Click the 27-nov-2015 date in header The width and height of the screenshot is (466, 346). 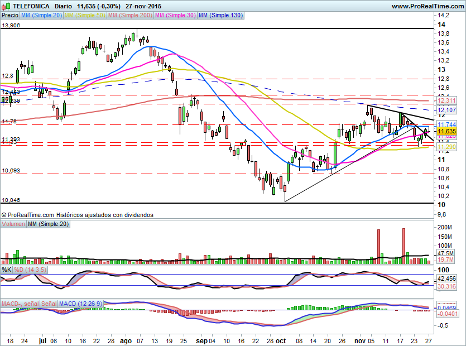pyautogui.click(x=143, y=6)
